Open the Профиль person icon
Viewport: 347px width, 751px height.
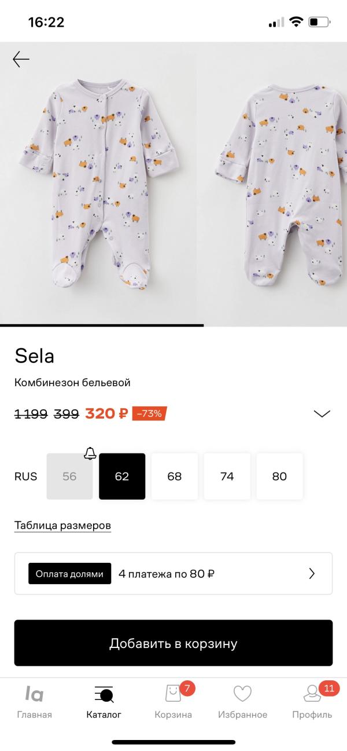[312, 694]
